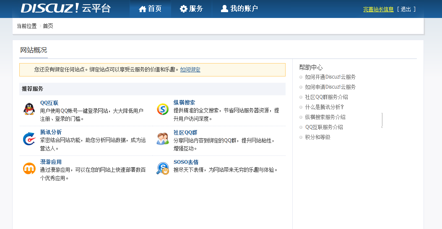
Task: Click the person icon beside 我的账户
Action: [x=224, y=9]
